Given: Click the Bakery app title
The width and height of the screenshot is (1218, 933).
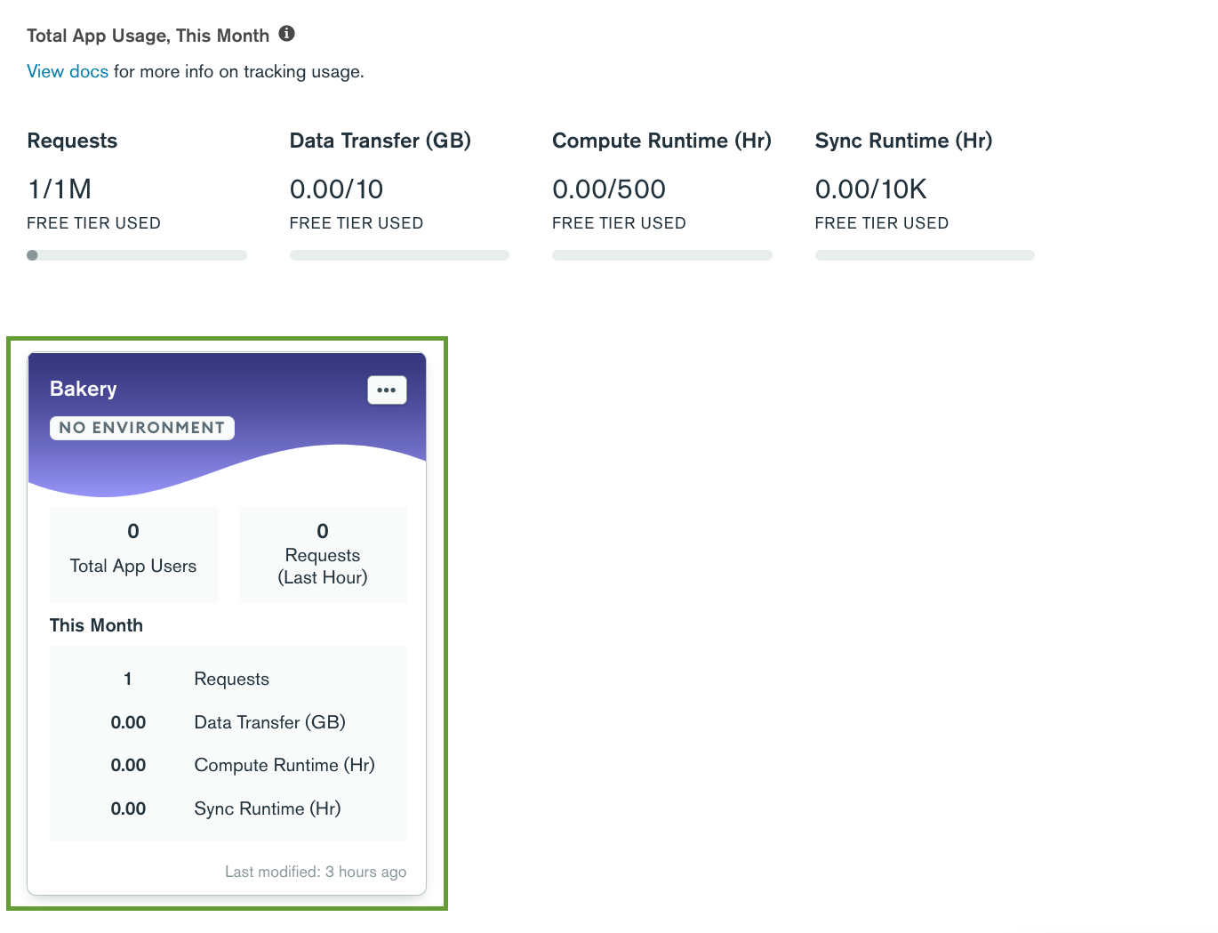Looking at the screenshot, I should [x=83, y=389].
